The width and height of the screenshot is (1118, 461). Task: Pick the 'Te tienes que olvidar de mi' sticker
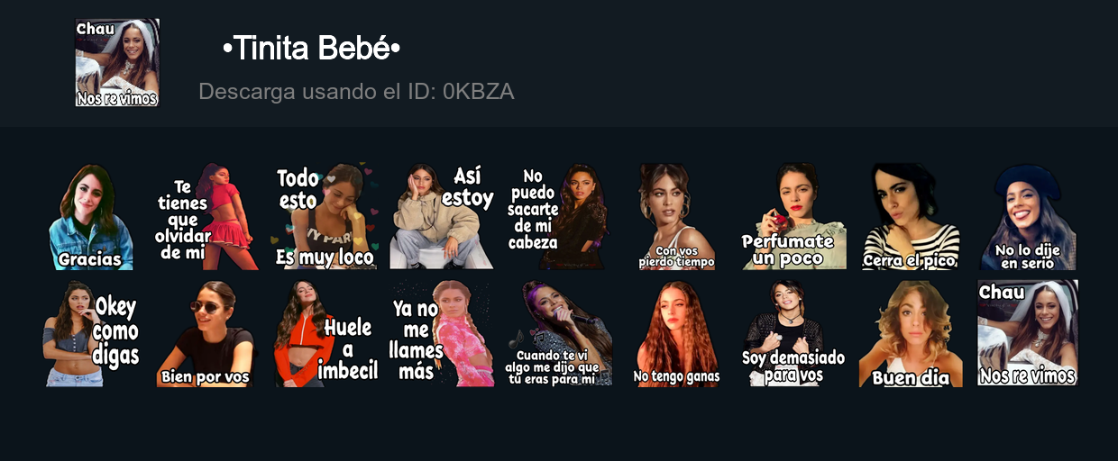(x=206, y=216)
